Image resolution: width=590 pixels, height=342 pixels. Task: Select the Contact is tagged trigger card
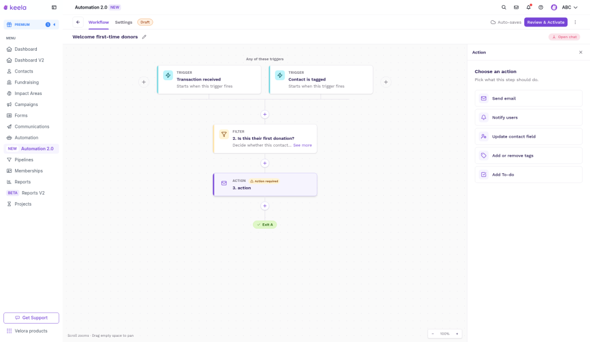tap(321, 79)
